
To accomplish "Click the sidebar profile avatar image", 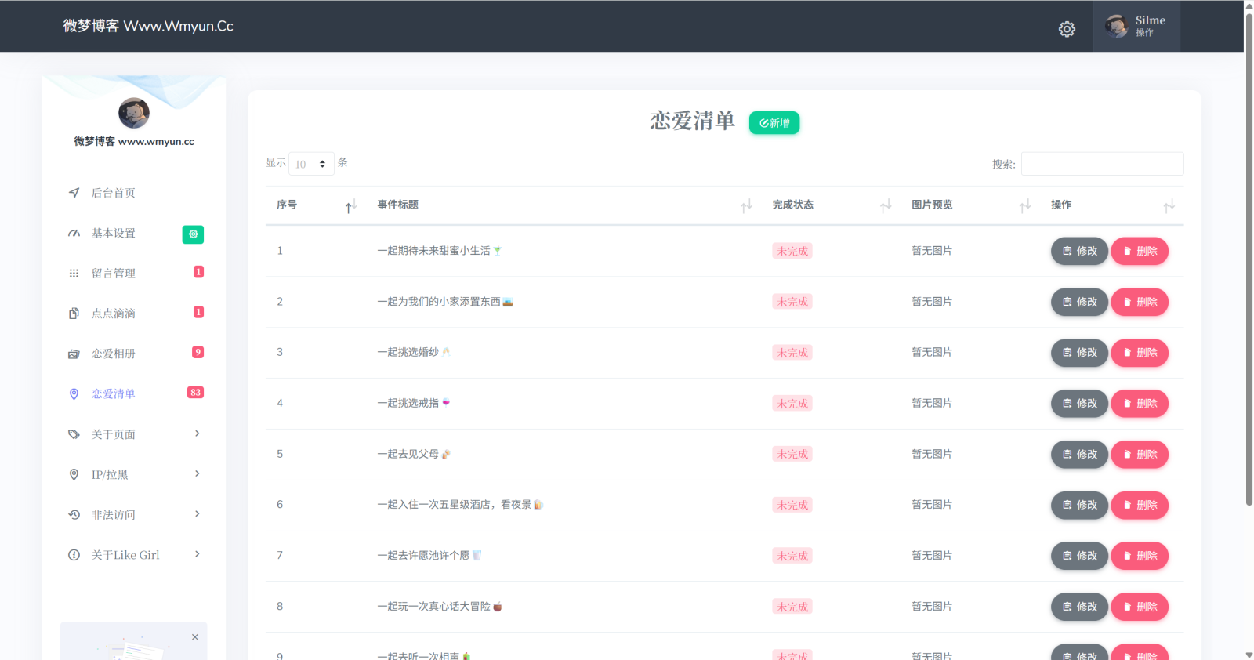I will [x=134, y=113].
